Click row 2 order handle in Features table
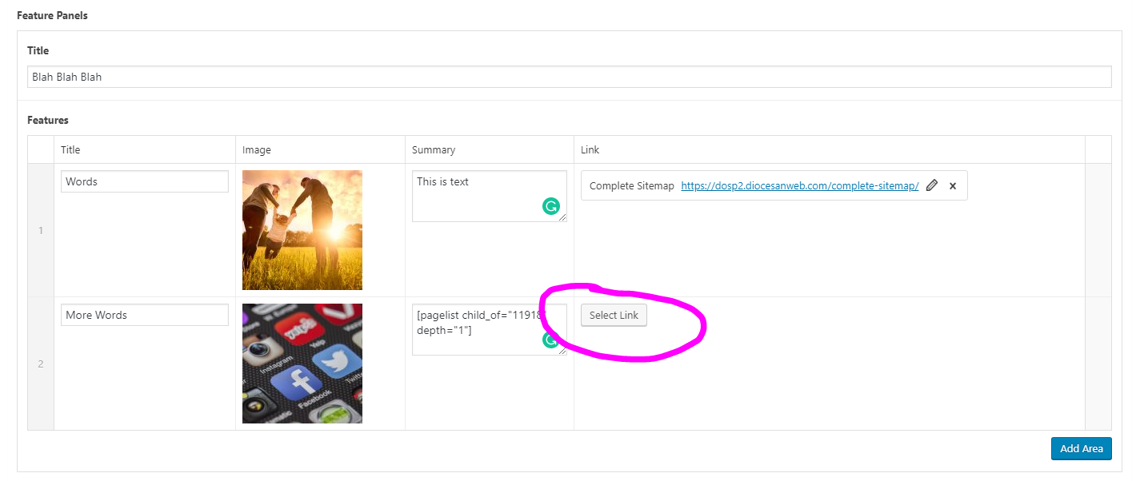The image size is (1144, 481). tap(41, 364)
